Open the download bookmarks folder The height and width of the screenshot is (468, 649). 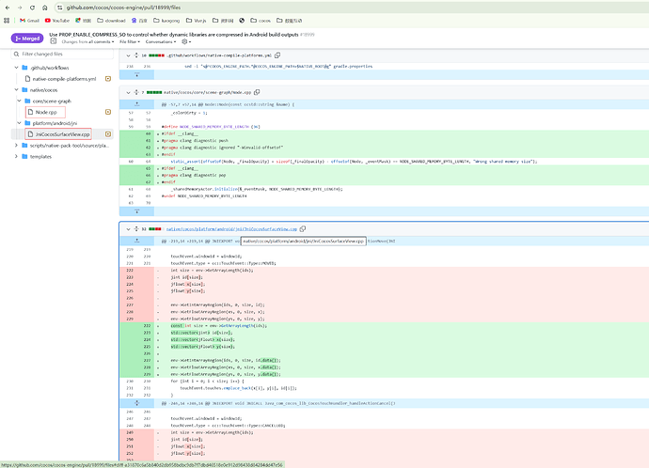[111, 21]
